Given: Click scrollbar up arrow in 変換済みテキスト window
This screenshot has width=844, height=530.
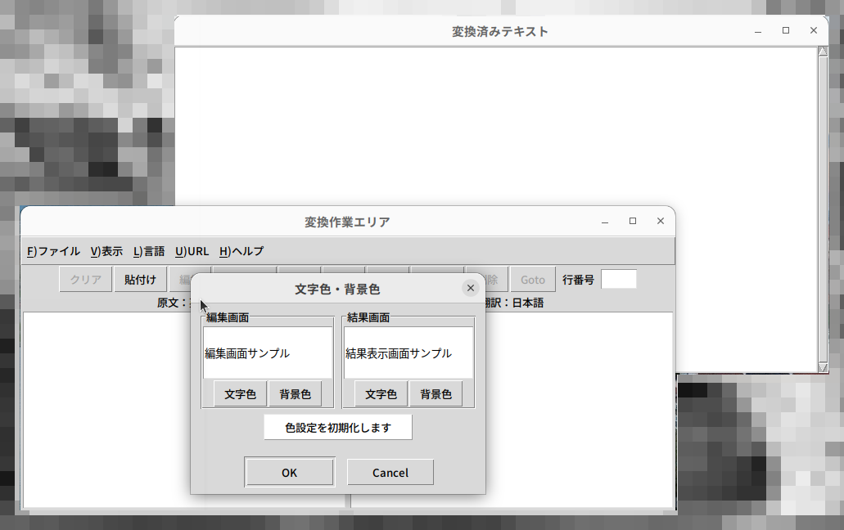Looking at the screenshot, I should (x=823, y=52).
